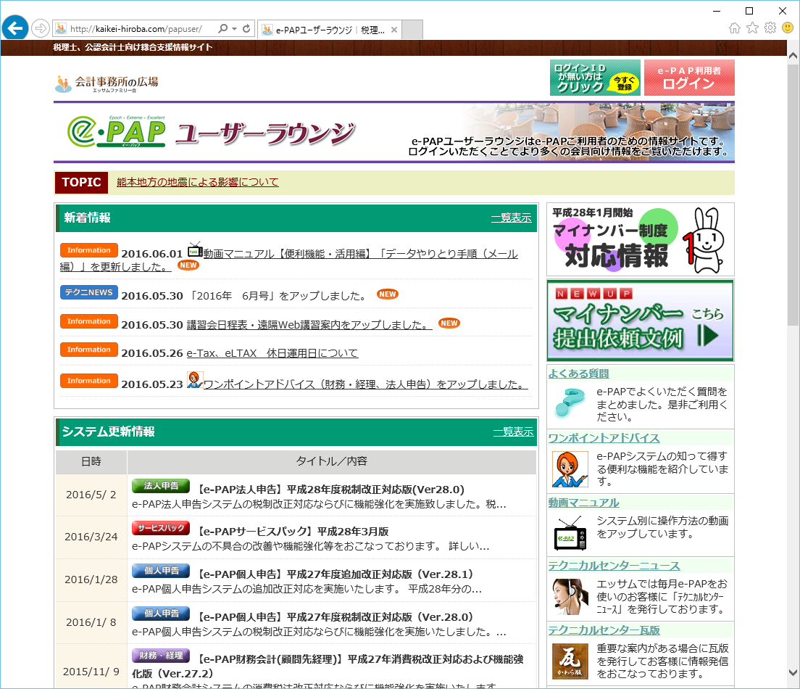Click the green ログインIDが無い方はクリック registration button

click(x=595, y=78)
